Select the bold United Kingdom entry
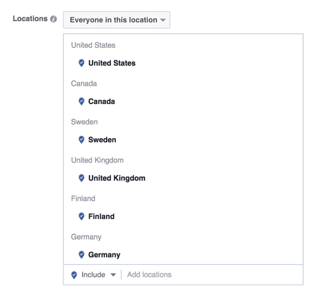The height and width of the screenshot is (289, 311). (x=117, y=178)
